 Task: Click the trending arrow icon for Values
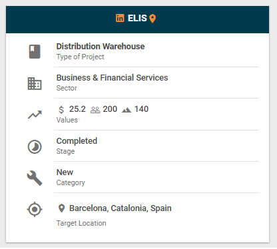35,115
